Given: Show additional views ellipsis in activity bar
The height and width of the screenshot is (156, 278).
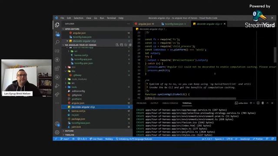Looking at the screenshot, I should coord(57,103).
